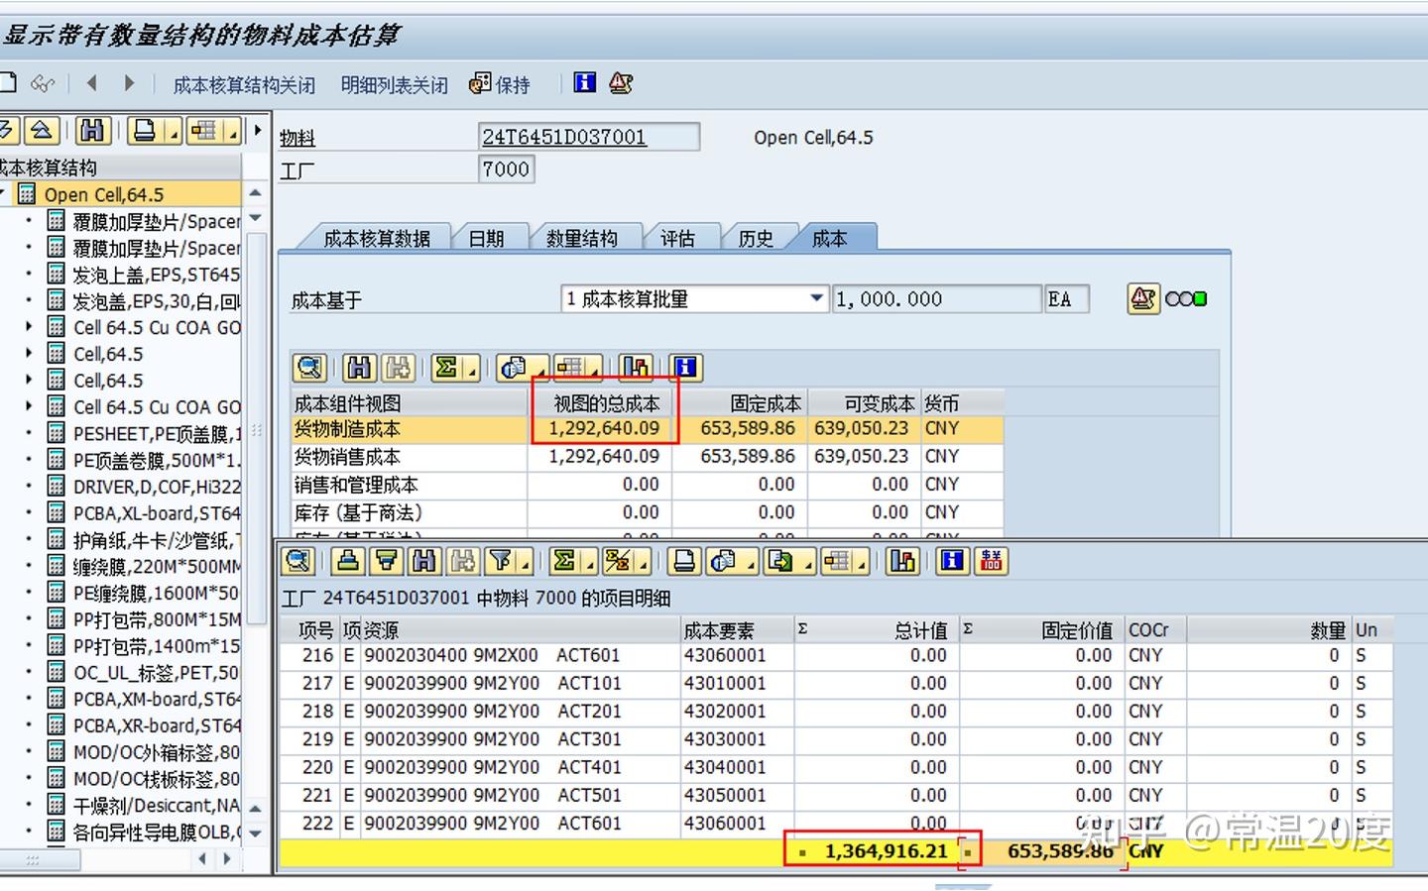Open the layout change dropdown arrow in detail toolbar
Screen dimensions: 1428x891
pos(861,566)
